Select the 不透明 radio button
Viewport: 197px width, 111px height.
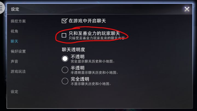(x=65, y=58)
